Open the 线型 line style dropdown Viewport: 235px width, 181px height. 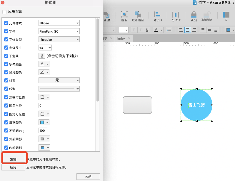tap(59, 89)
